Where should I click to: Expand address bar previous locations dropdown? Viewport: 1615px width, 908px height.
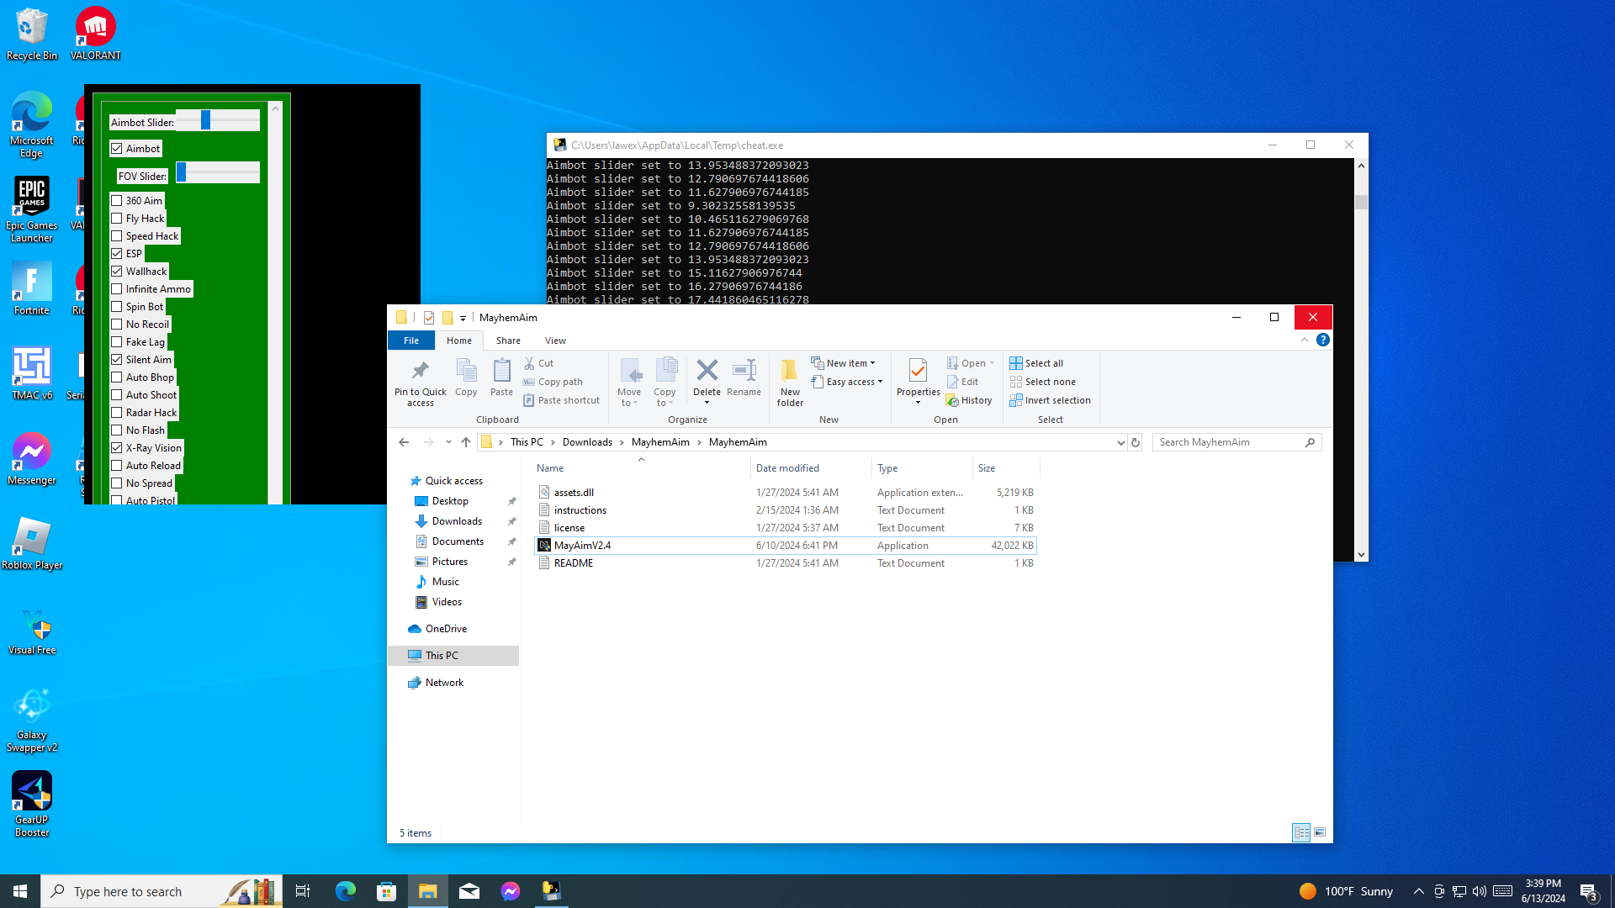coord(1120,442)
